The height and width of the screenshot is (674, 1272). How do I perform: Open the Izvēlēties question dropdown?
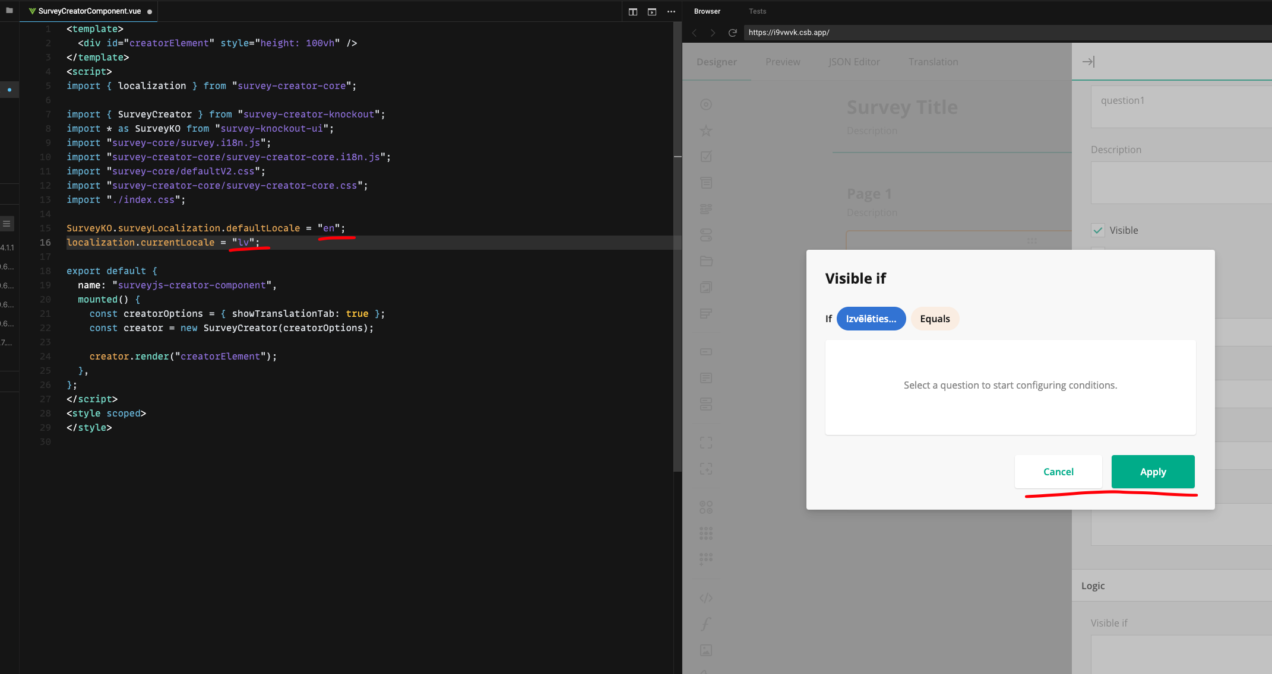(x=871, y=319)
